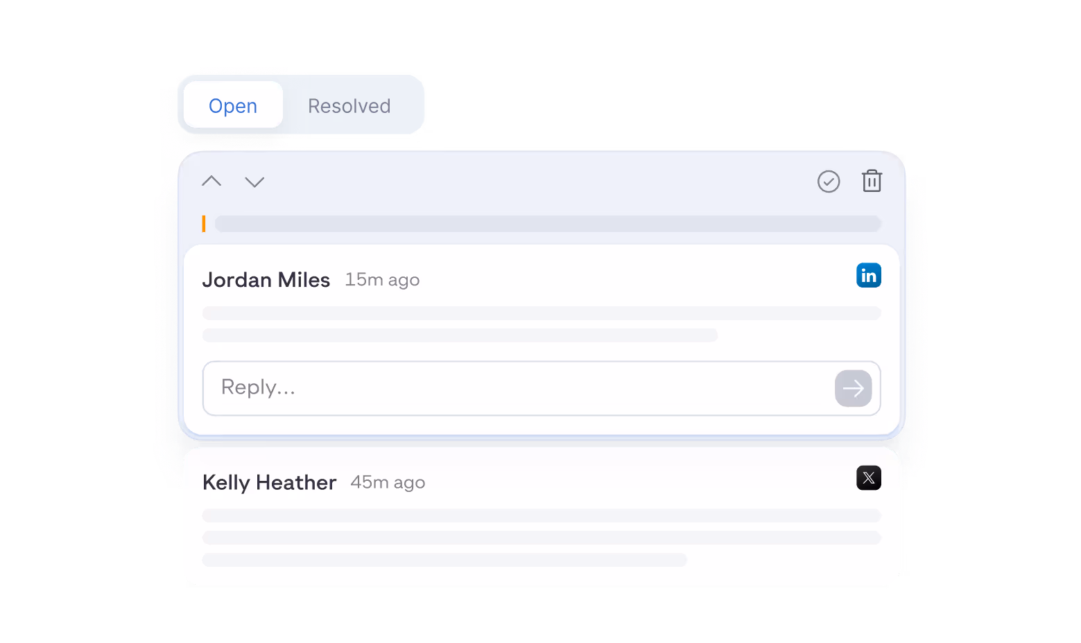Open Kelly Heather author name
The height and width of the screenshot is (643, 1081).
click(270, 482)
